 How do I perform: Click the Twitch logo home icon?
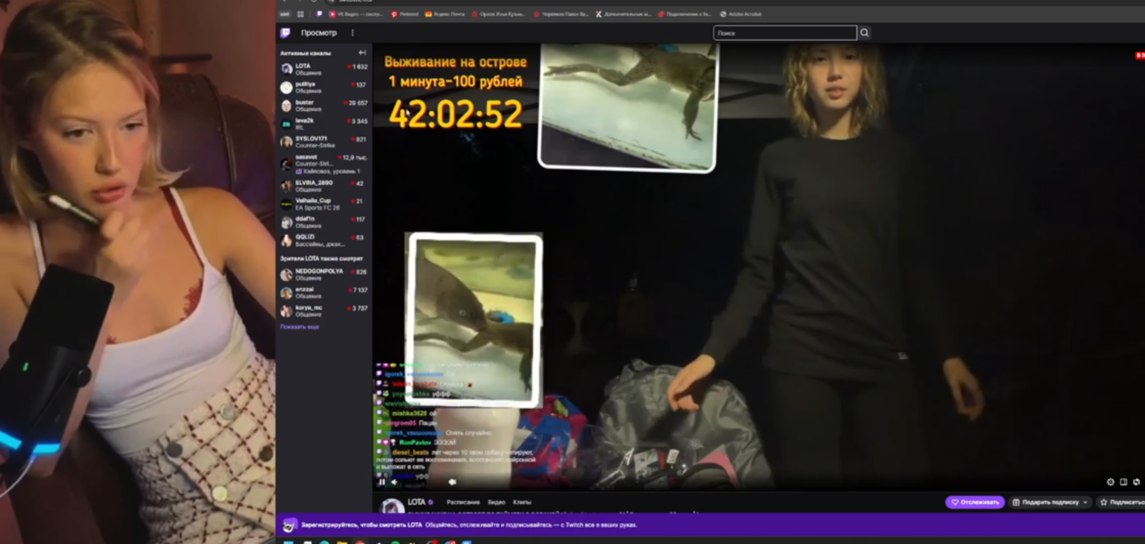coord(285,33)
